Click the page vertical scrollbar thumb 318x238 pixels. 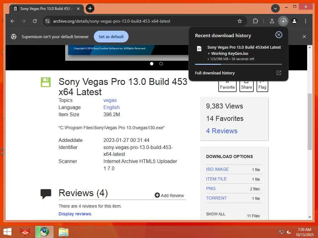click(x=310, y=121)
